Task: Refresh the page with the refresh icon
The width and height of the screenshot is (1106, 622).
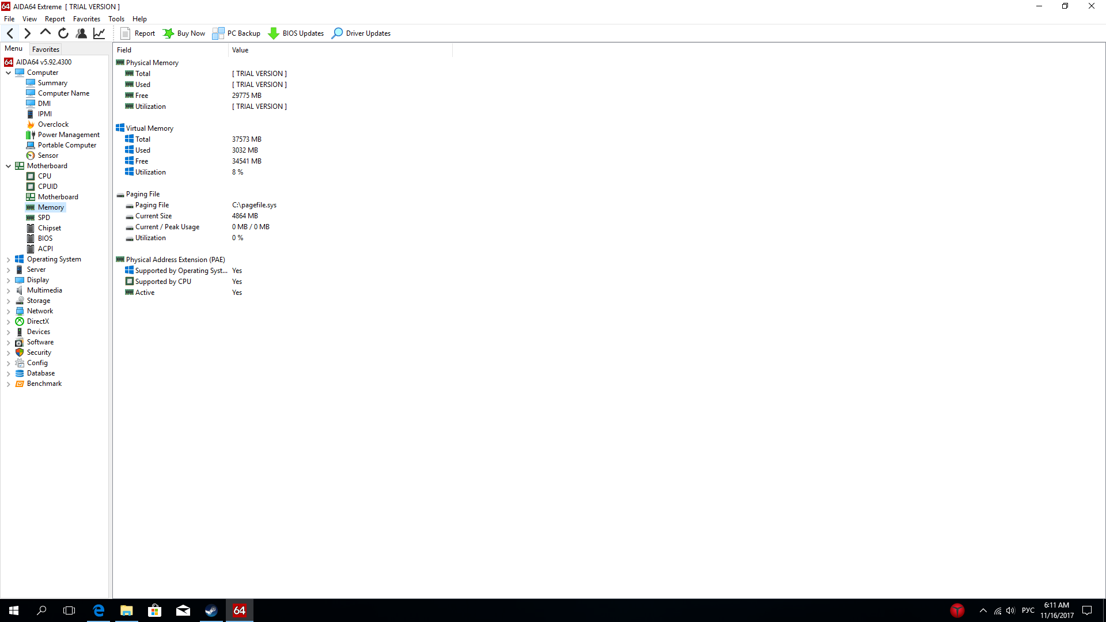Action: 63,33
